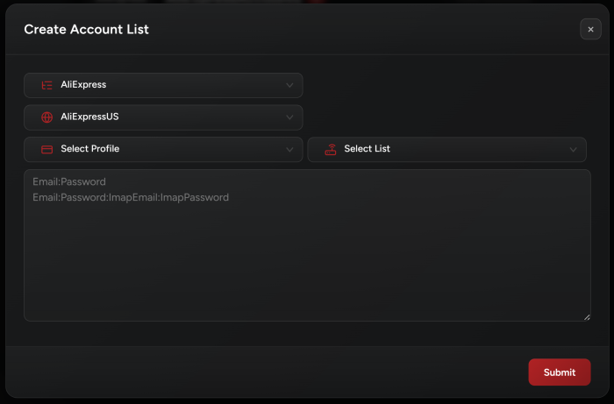
Task: Choose the Select List field text
Action: (x=367, y=149)
